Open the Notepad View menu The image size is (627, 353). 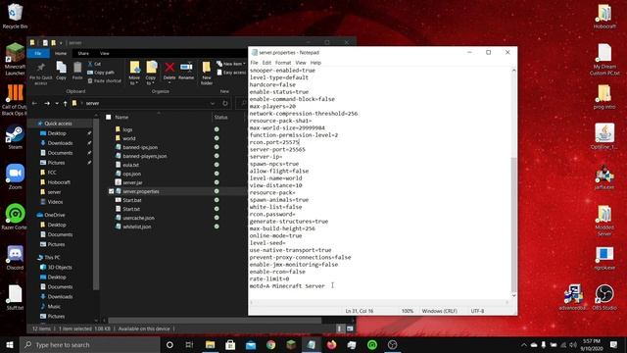301,63
